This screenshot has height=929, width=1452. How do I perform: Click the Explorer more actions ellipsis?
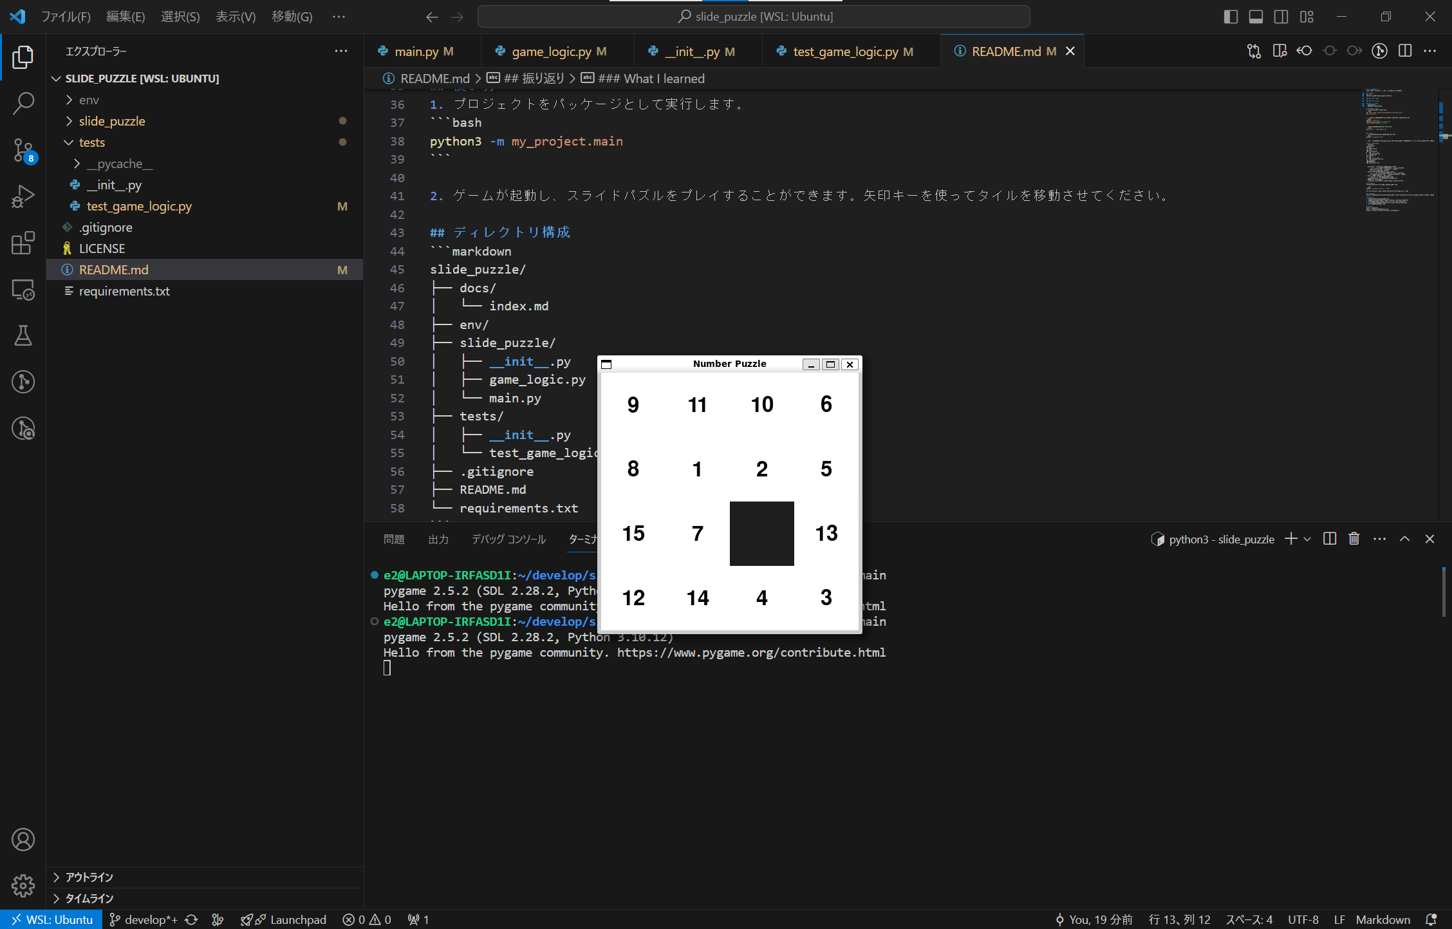point(341,51)
